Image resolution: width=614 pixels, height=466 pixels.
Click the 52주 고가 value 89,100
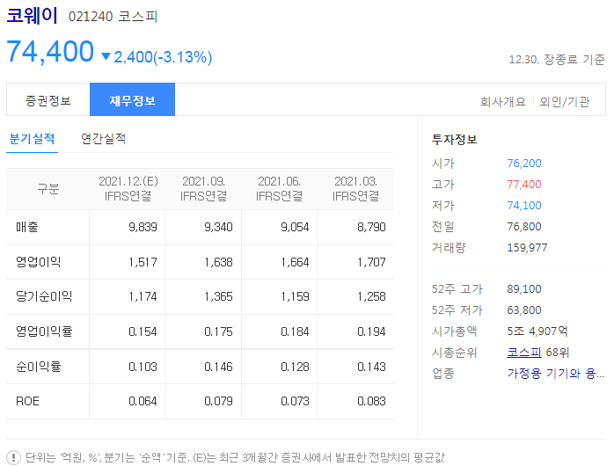pyautogui.click(x=524, y=289)
